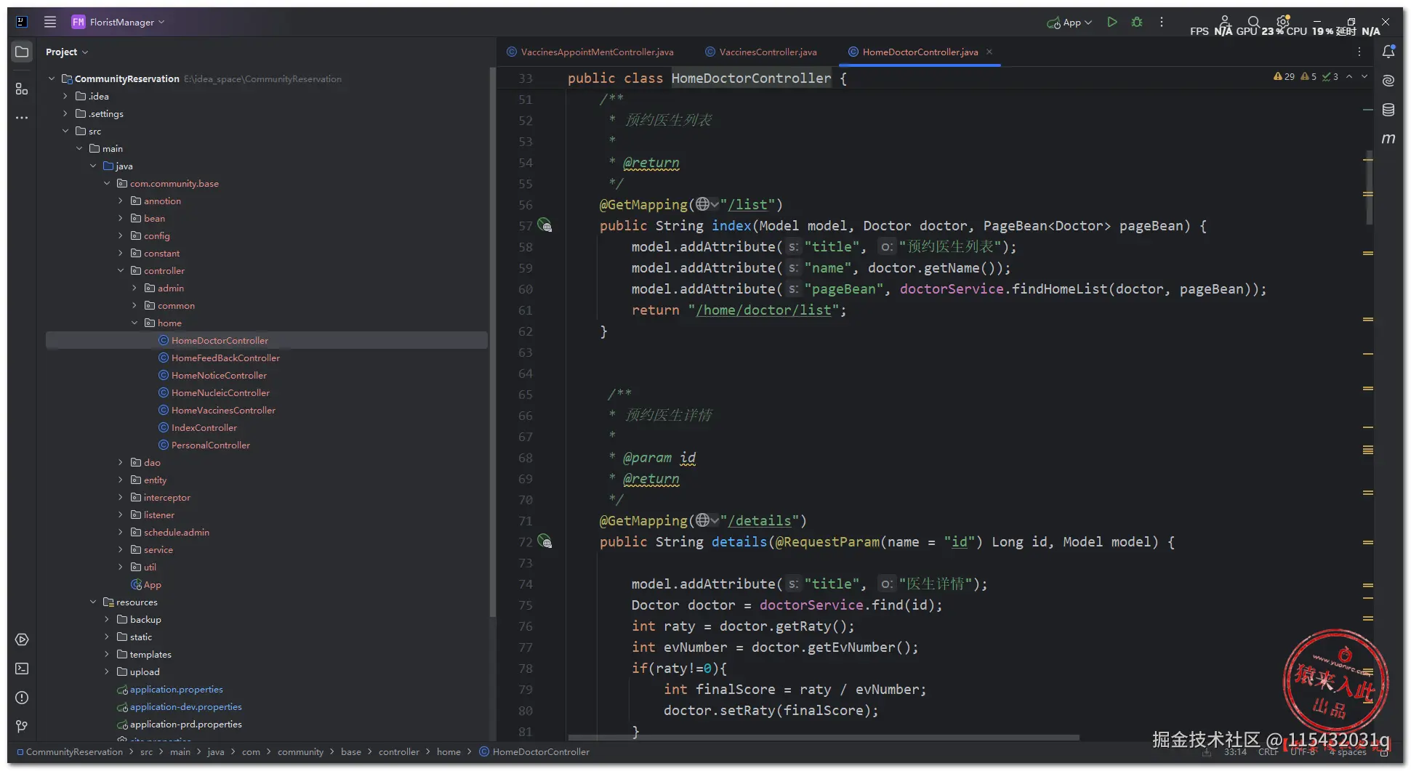Select HomeVaccinesController in the tree
1411x771 pixels.
point(223,410)
